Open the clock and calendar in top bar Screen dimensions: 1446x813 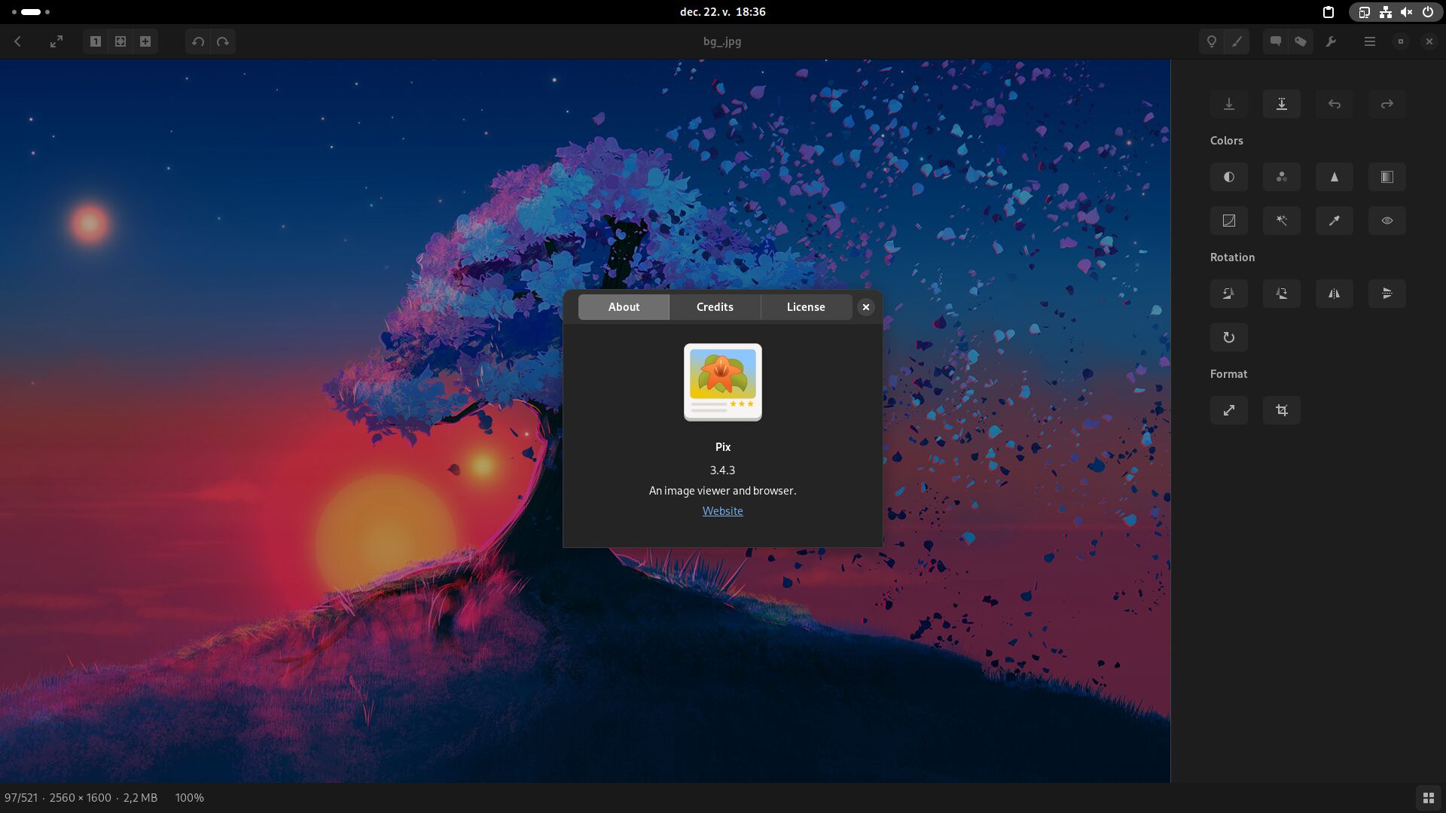click(722, 12)
